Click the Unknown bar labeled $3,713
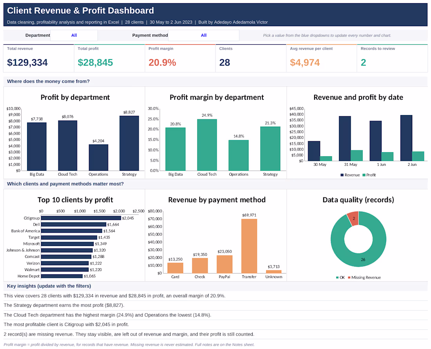This screenshot has width=431, height=349. [x=274, y=272]
